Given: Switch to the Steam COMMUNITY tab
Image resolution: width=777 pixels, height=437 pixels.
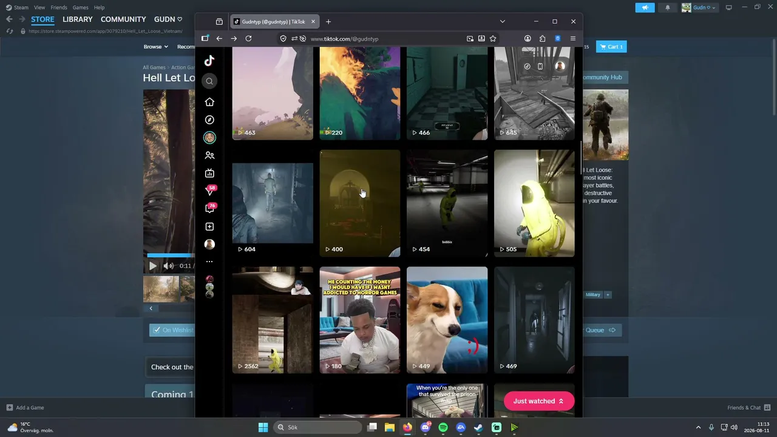Looking at the screenshot, I should pos(123,19).
